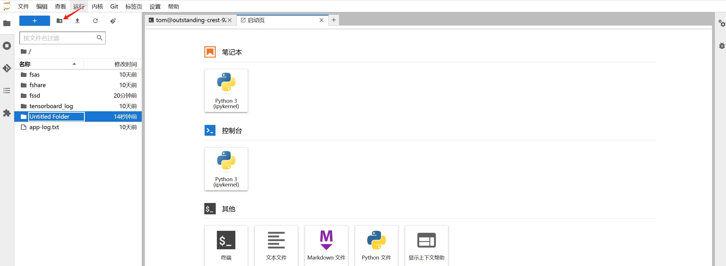
Task: Open the 编辑 menu
Action: pos(42,6)
